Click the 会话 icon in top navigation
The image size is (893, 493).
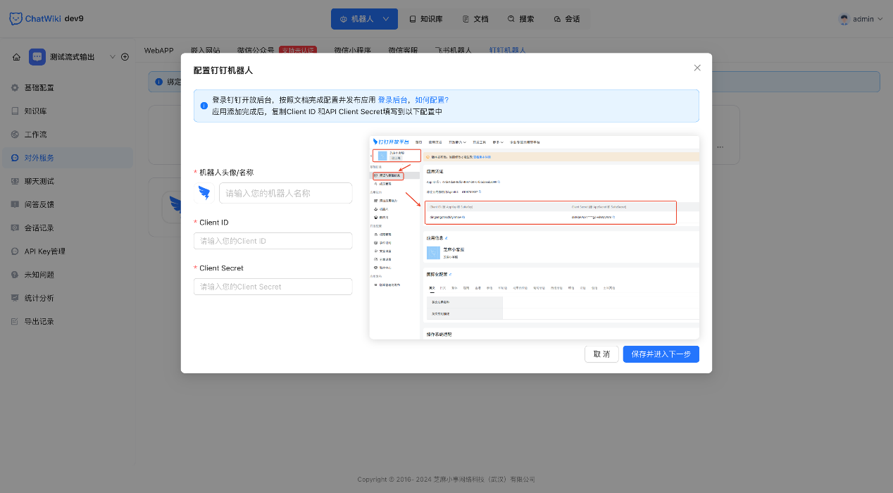tap(557, 19)
